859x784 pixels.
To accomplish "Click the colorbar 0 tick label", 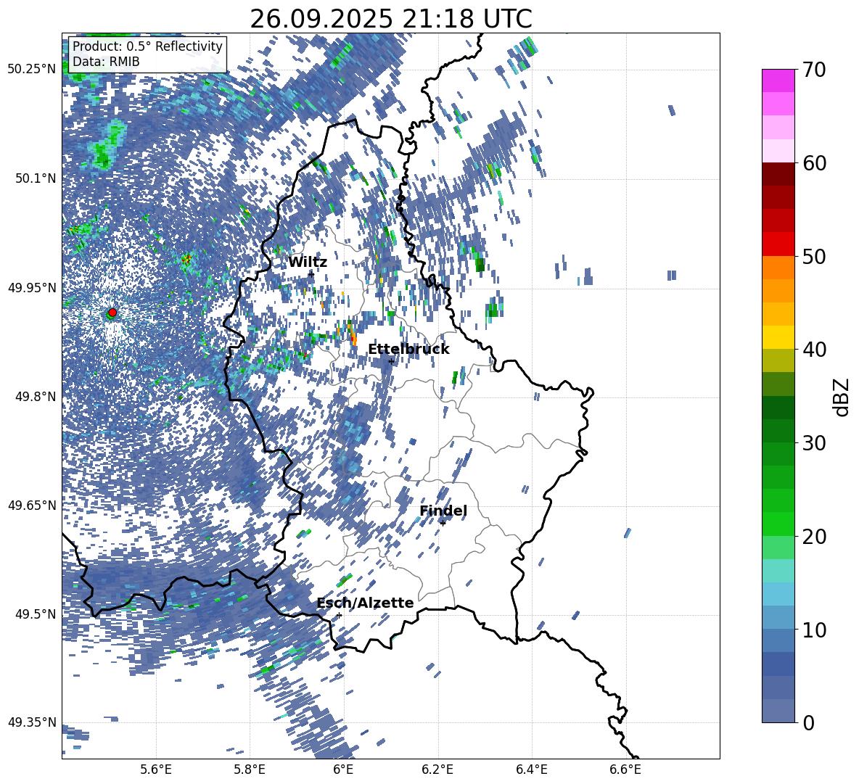I will 808,722.
